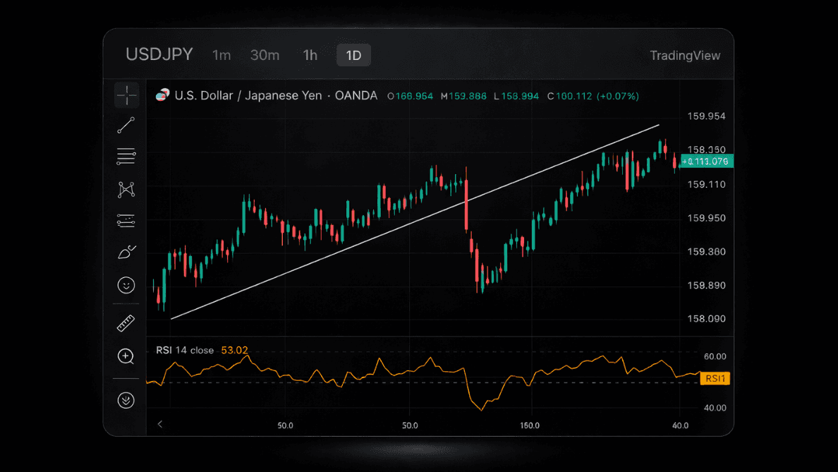The image size is (838, 472).
Task: Click the 159.954 price axis label
Action: [x=706, y=116]
